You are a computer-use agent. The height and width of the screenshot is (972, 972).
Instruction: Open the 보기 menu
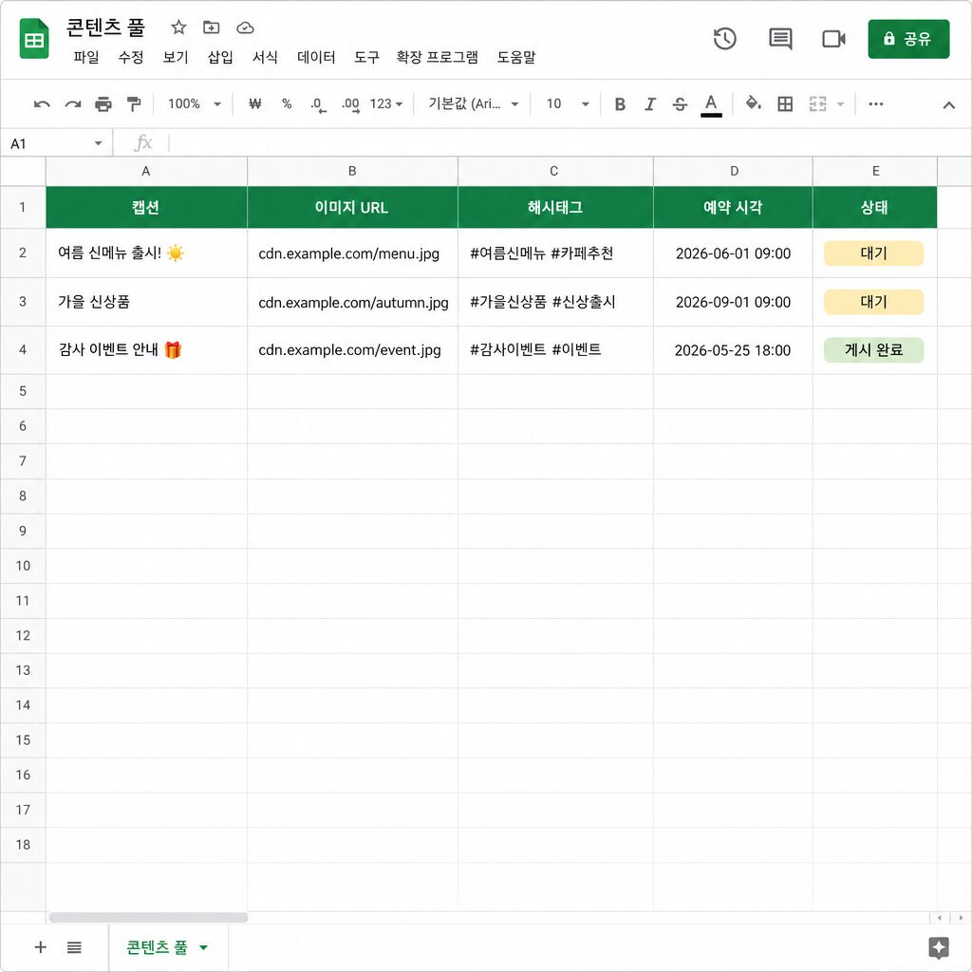176,58
